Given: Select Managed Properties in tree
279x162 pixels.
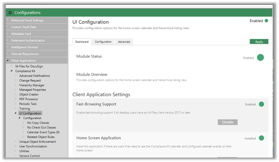Looking at the screenshot, I should tap(33, 90).
